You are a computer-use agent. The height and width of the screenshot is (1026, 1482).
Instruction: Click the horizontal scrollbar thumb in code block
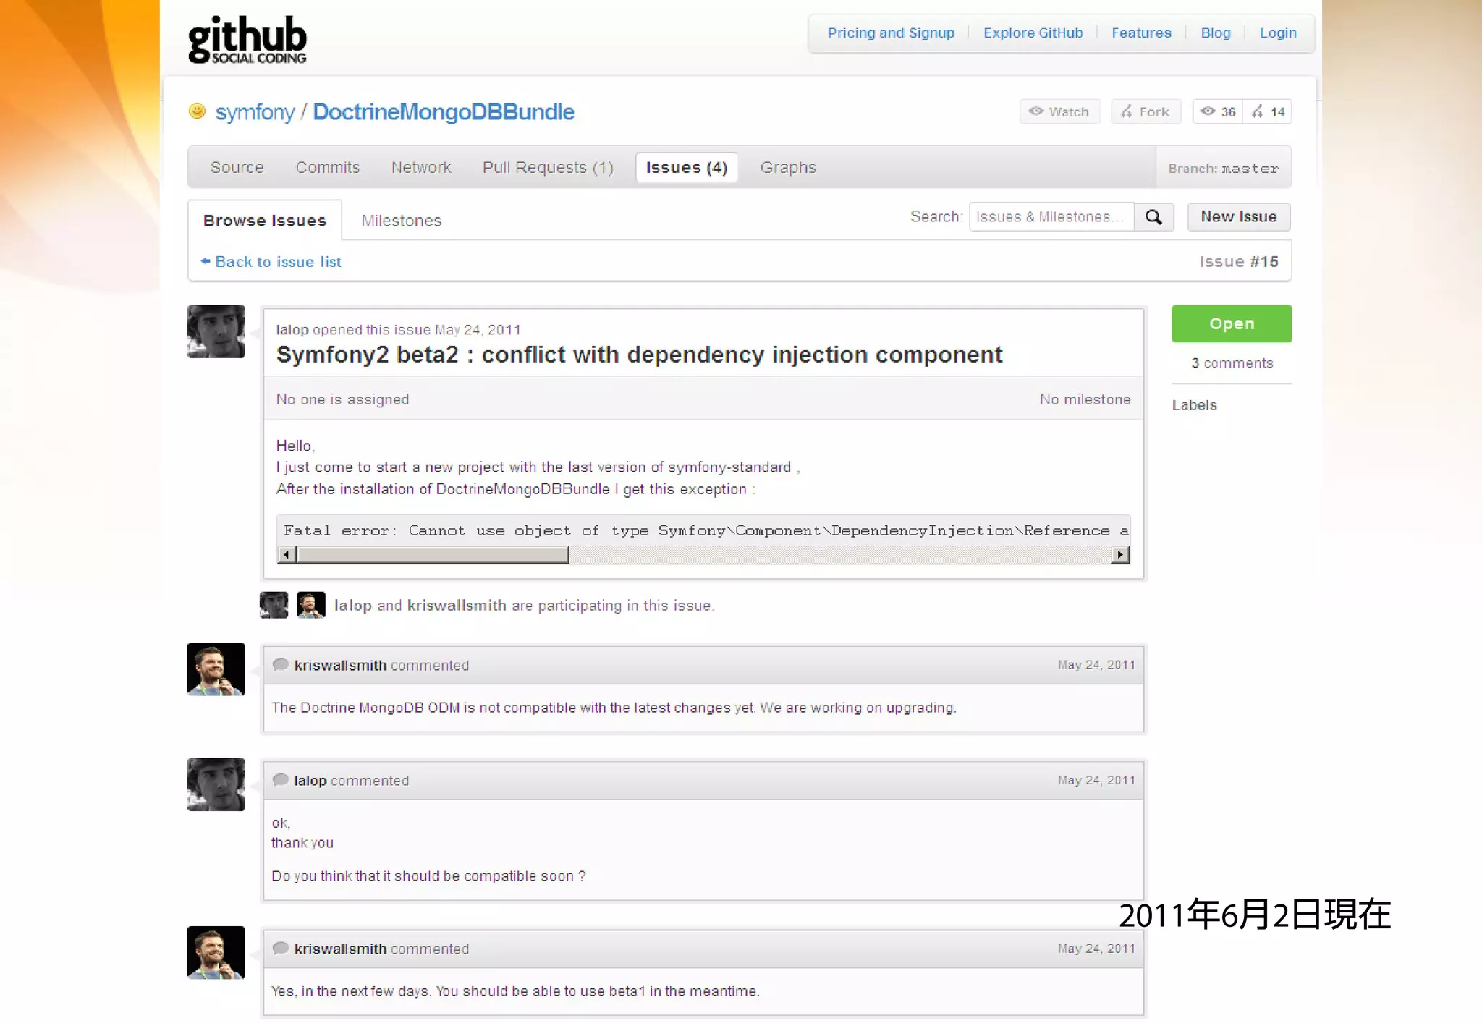click(x=433, y=555)
